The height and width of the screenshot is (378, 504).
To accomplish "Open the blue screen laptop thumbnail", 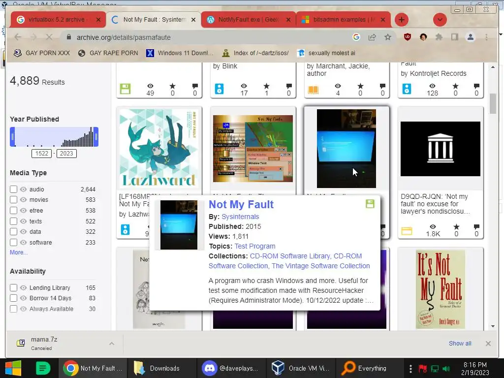I will [x=346, y=148].
